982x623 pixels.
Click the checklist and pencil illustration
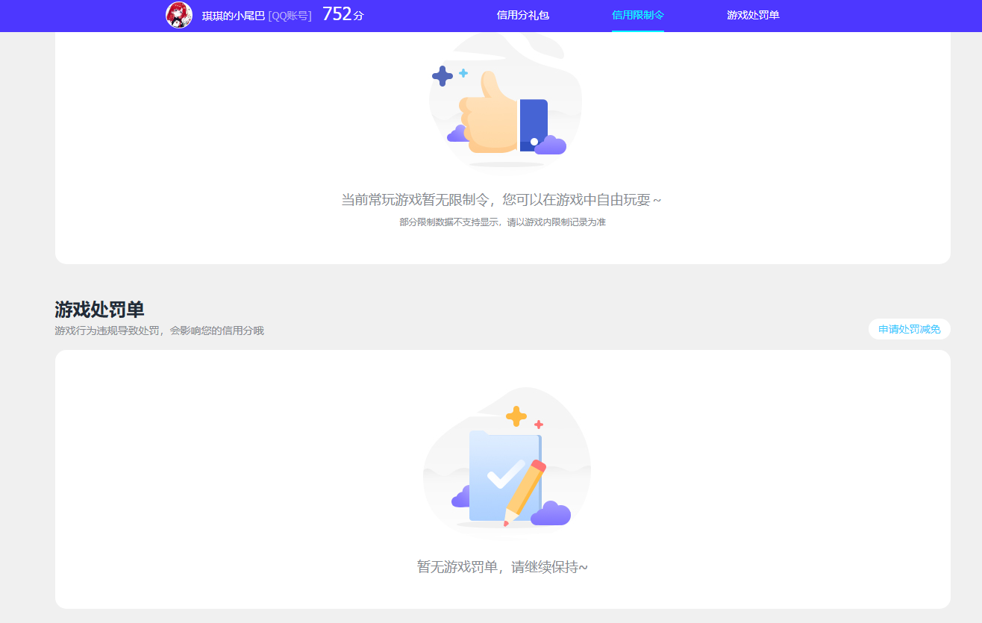pos(507,462)
